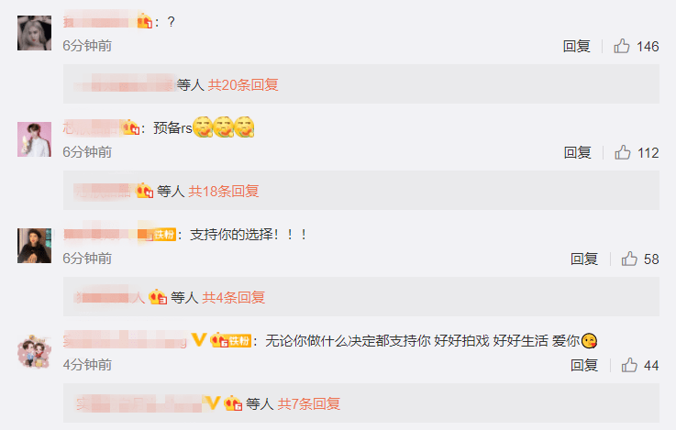This screenshot has width=676, height=430.
Task: Click 回复 on the 预备rs comment
Action: [577, 152]
